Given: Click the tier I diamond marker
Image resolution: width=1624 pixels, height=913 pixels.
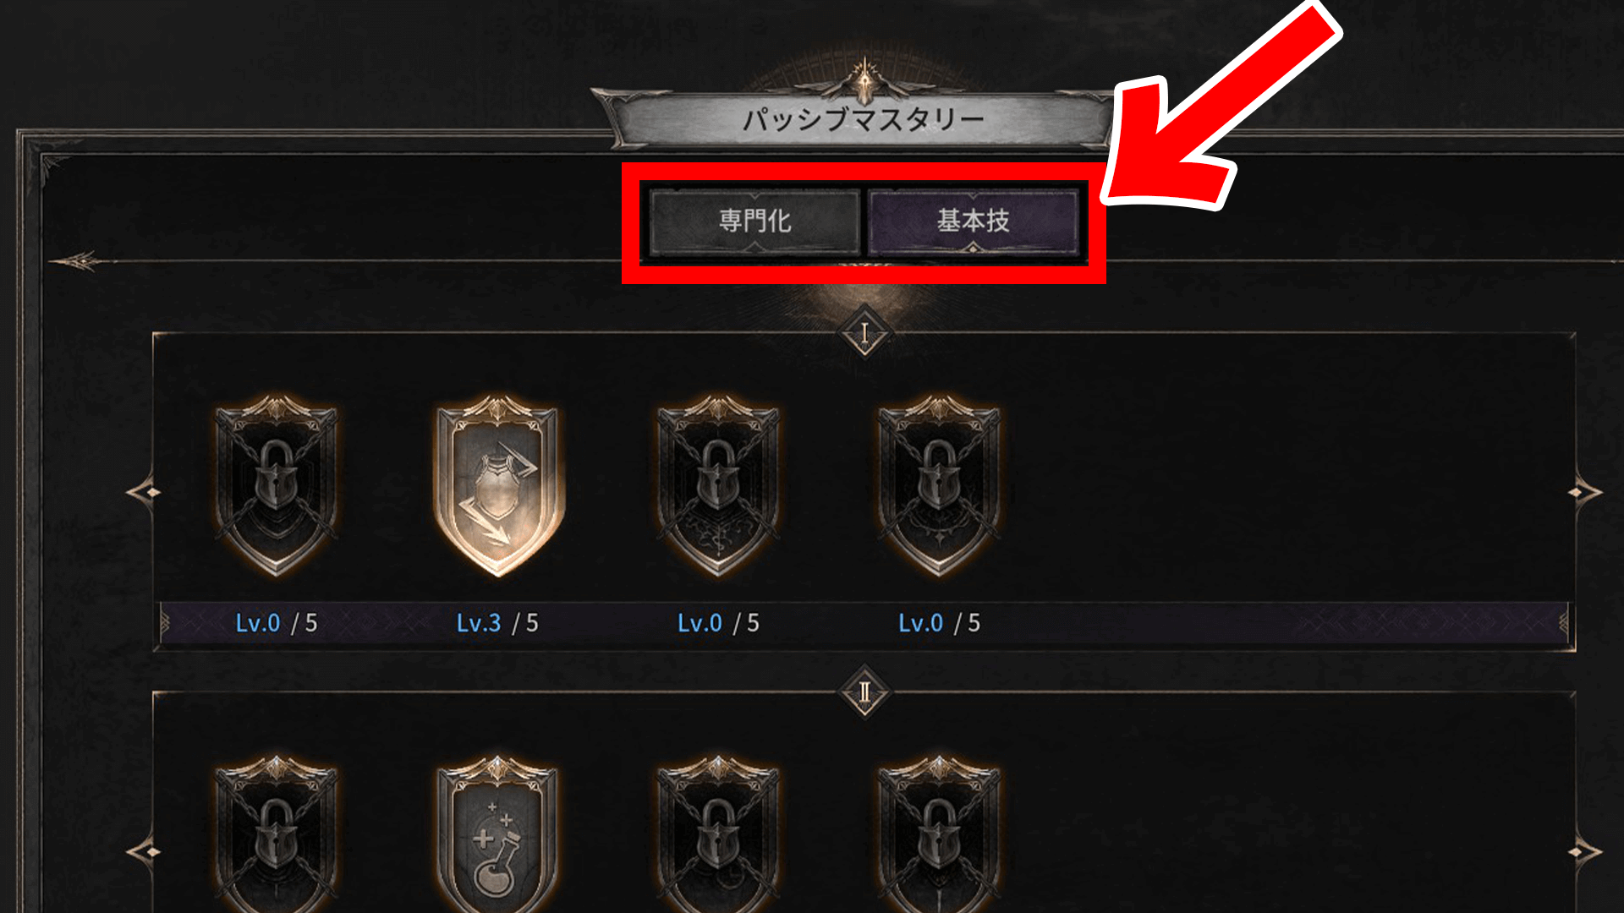Looking at the screenshot, I should coord(864,334).
